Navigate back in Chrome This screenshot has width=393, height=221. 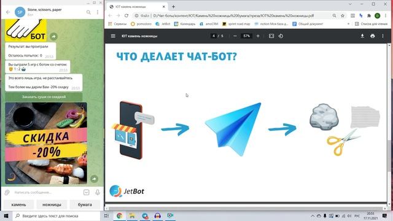pos(110,15)
